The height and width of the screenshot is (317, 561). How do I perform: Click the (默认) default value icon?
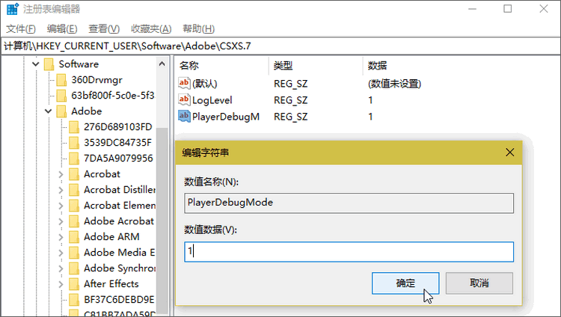185,83
